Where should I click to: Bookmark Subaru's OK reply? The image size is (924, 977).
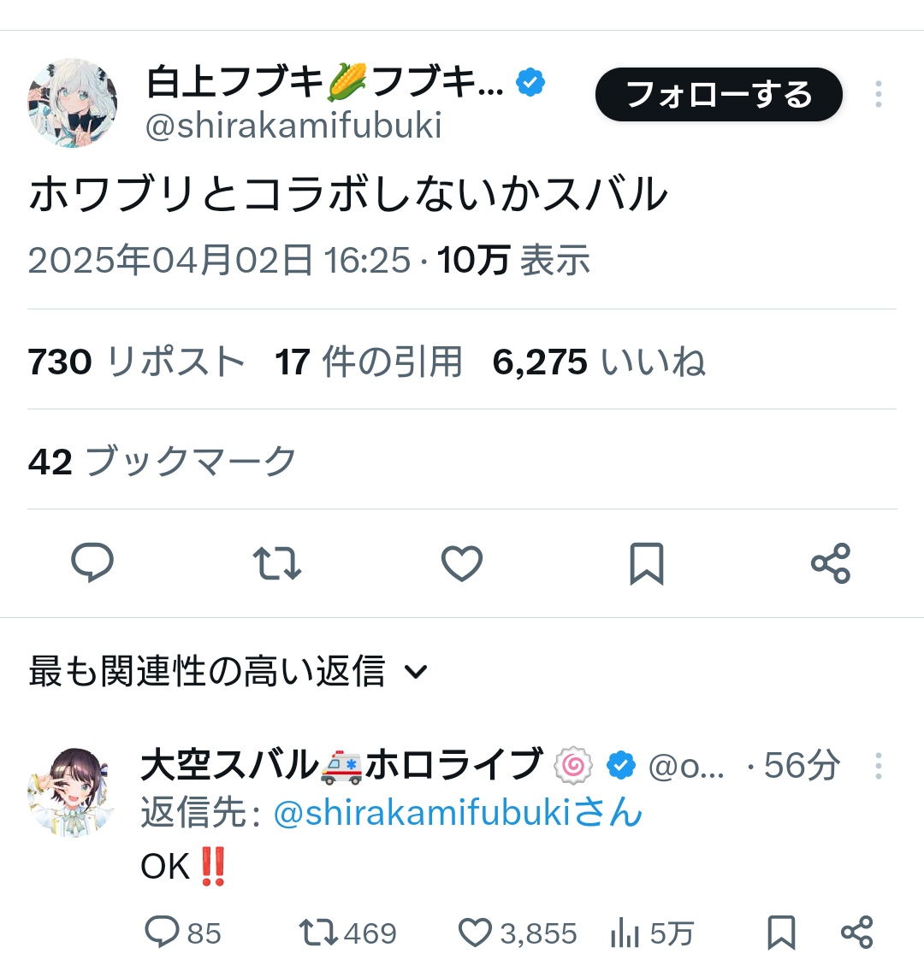[x=780, y=933]
